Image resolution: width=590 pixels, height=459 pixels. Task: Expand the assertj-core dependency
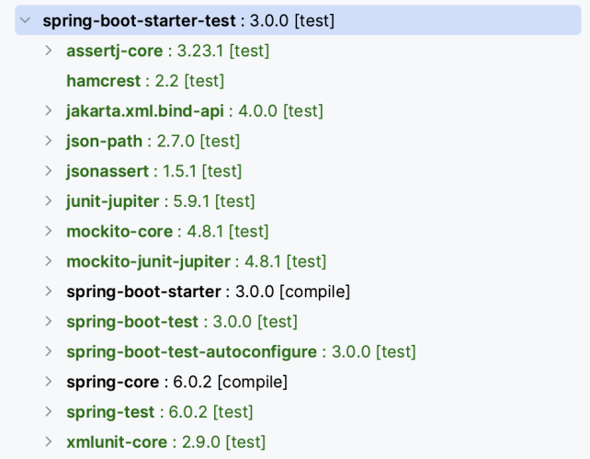click(x=49, y=51)
